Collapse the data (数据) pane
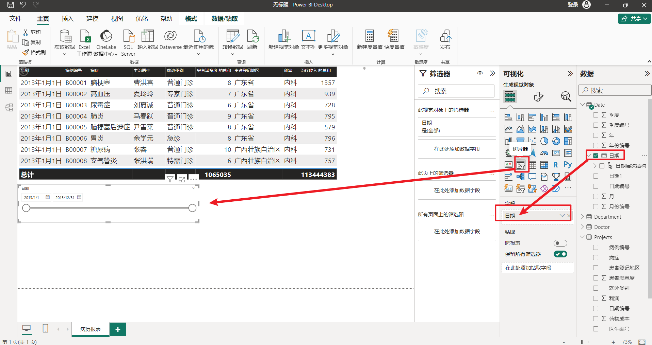The height and width of the screenshot is (345, 652). pyautogui.click(x=647, y=73)
